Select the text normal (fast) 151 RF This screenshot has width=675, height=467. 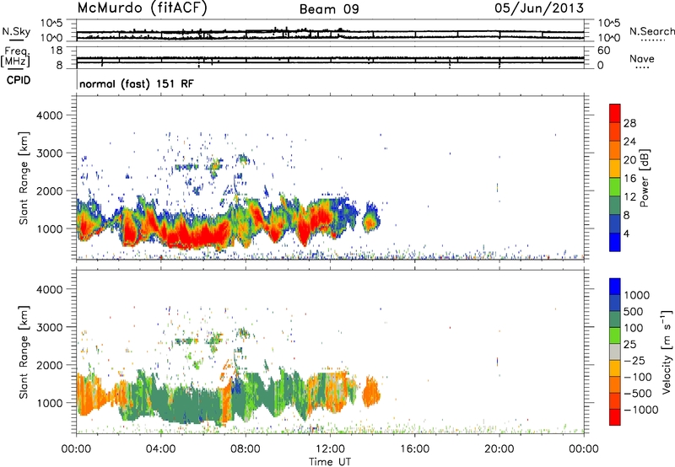pyautogui.click(x=136, y=83)
